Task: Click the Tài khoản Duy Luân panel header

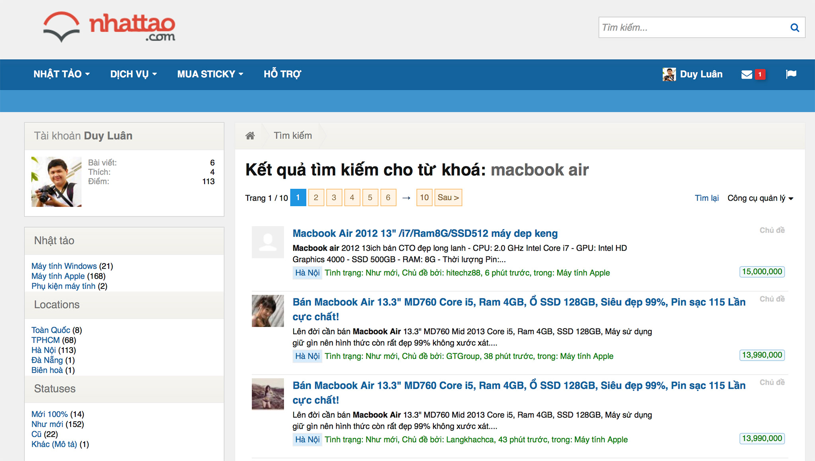Action: pos(124,136)
